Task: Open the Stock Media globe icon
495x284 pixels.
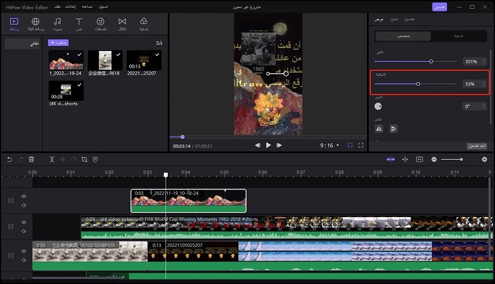Action: point(35,25)
